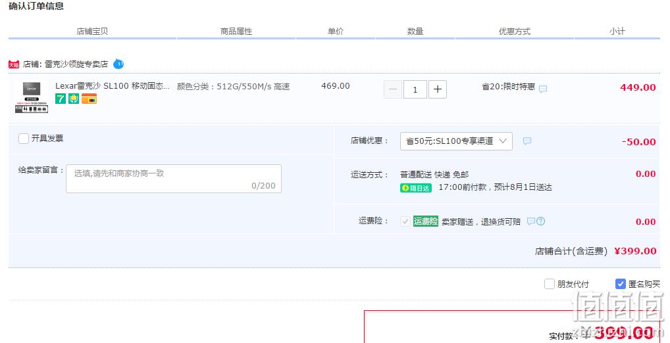
Task: Open the Lexar雷克沙 SL100 product title link
Action: pos(113,85)
